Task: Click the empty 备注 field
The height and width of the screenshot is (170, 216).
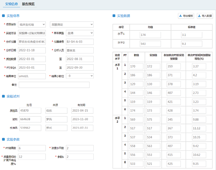Action: tap(54, 85)
